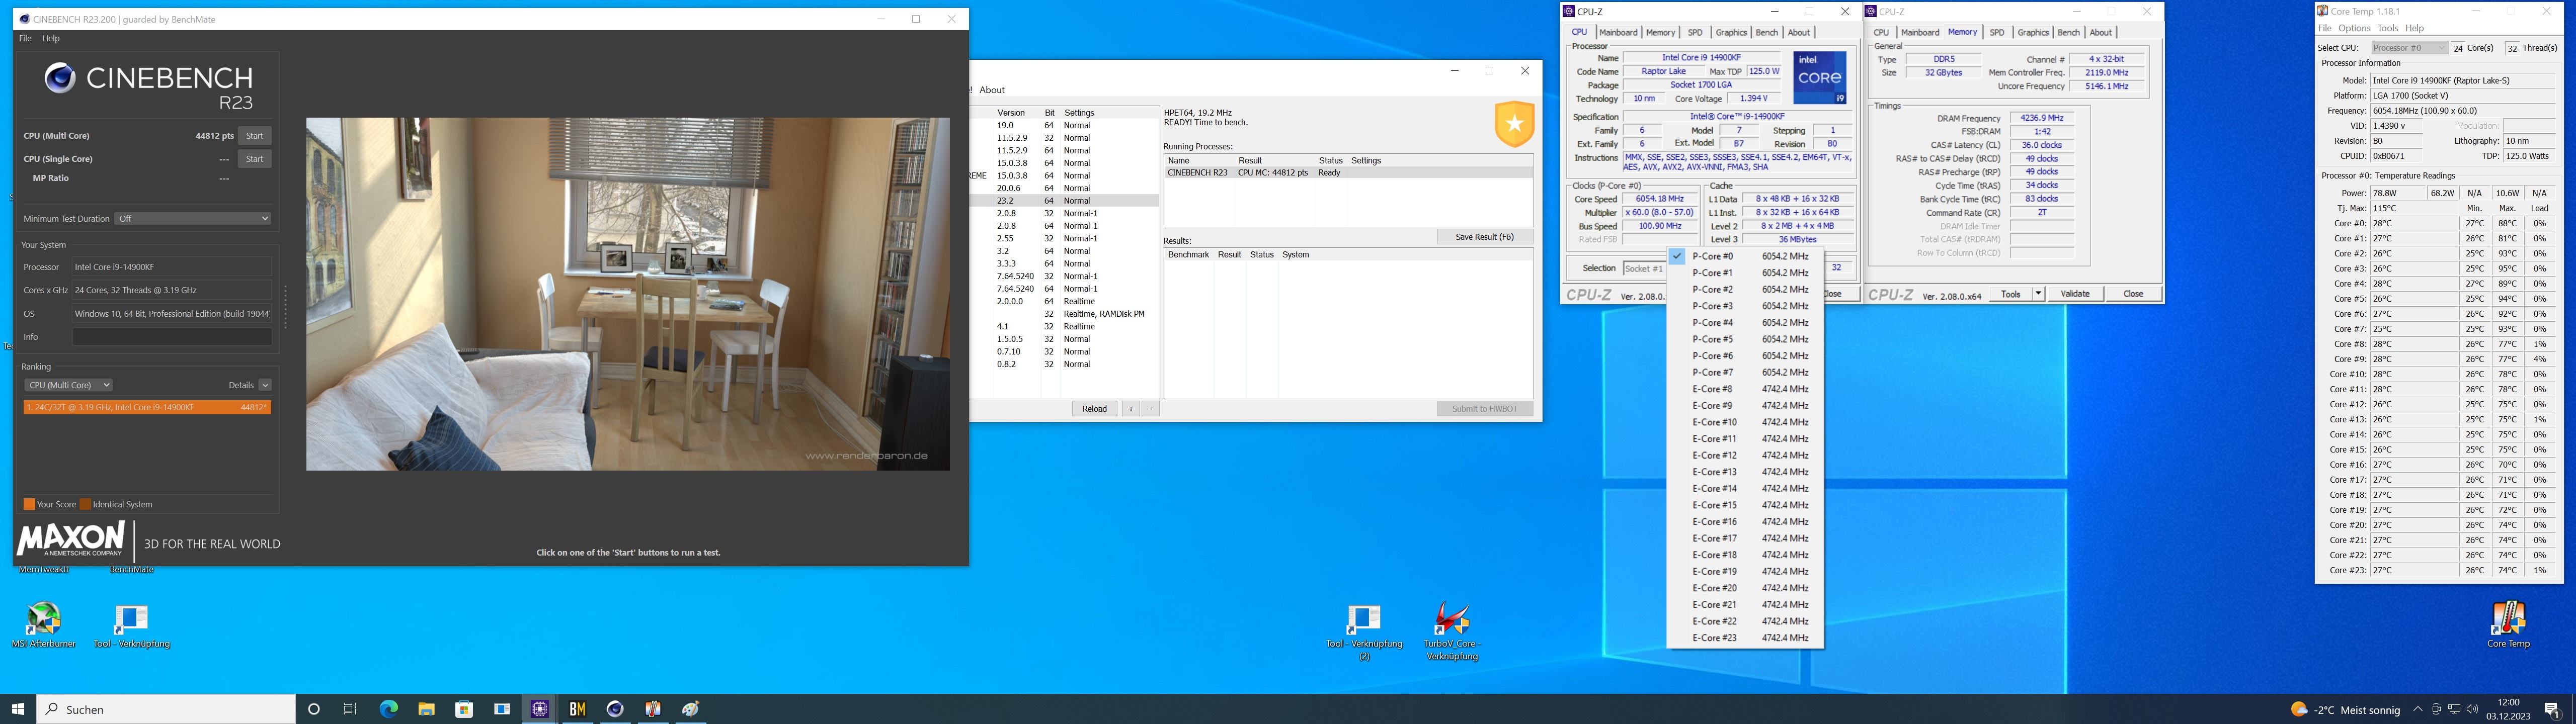Click the Cinebench panel splitter handle
This screenshot has height=724, width=2576.
pos(286,307)
